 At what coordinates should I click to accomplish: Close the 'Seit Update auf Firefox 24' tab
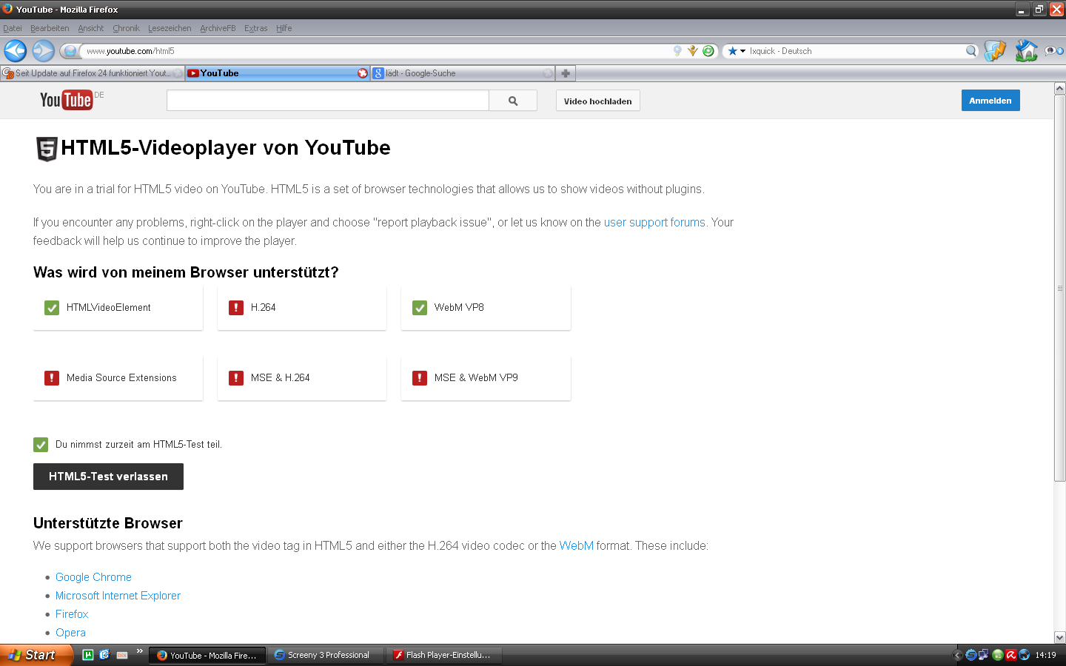(x=178, y=73)
